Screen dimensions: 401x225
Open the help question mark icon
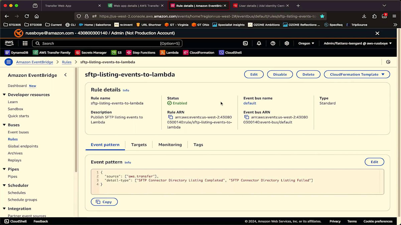point(273,43)
